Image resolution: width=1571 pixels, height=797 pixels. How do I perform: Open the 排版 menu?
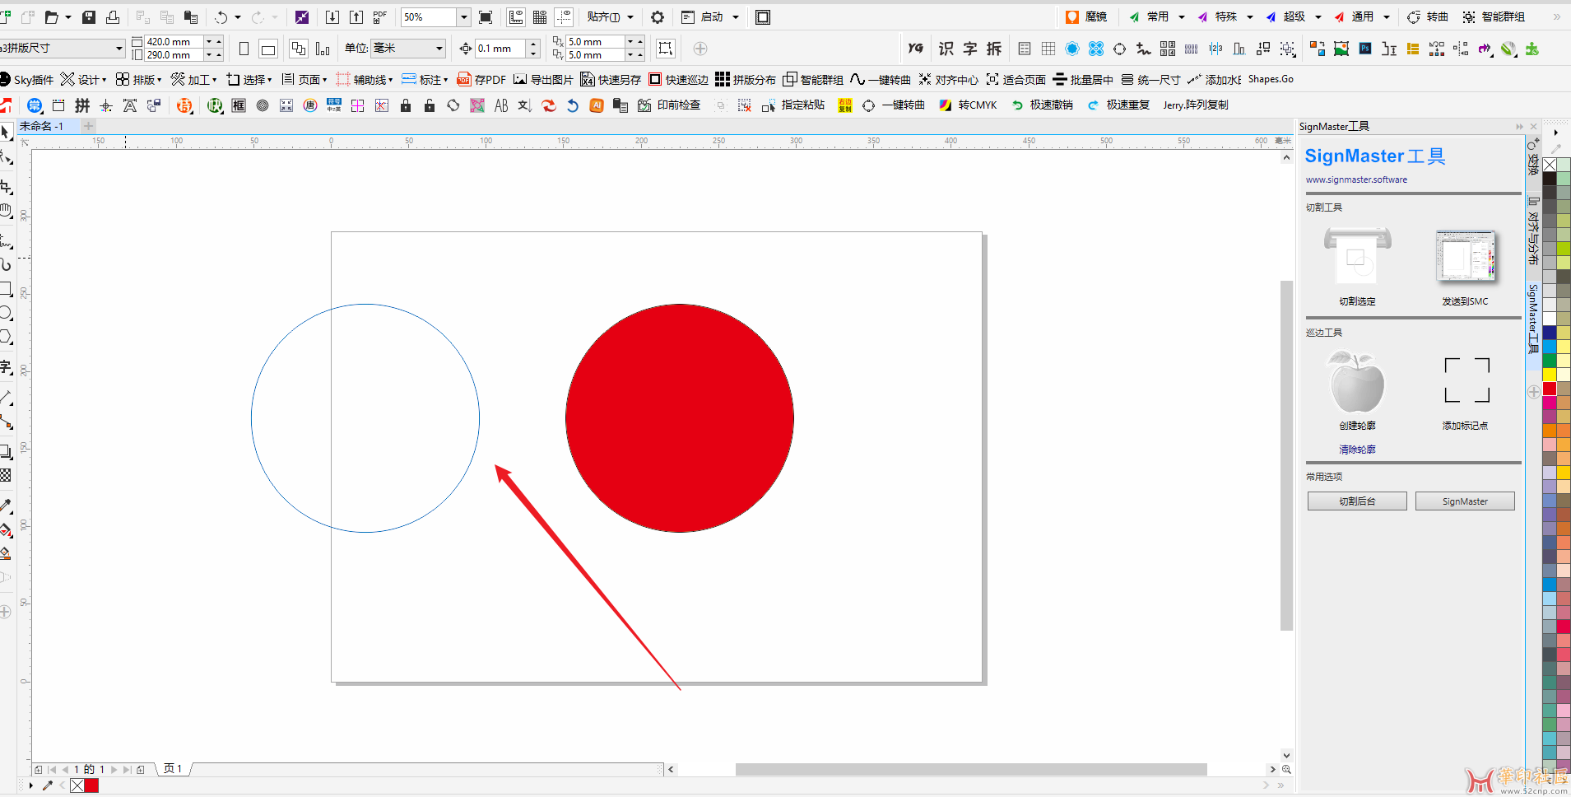tap(138, 79)
